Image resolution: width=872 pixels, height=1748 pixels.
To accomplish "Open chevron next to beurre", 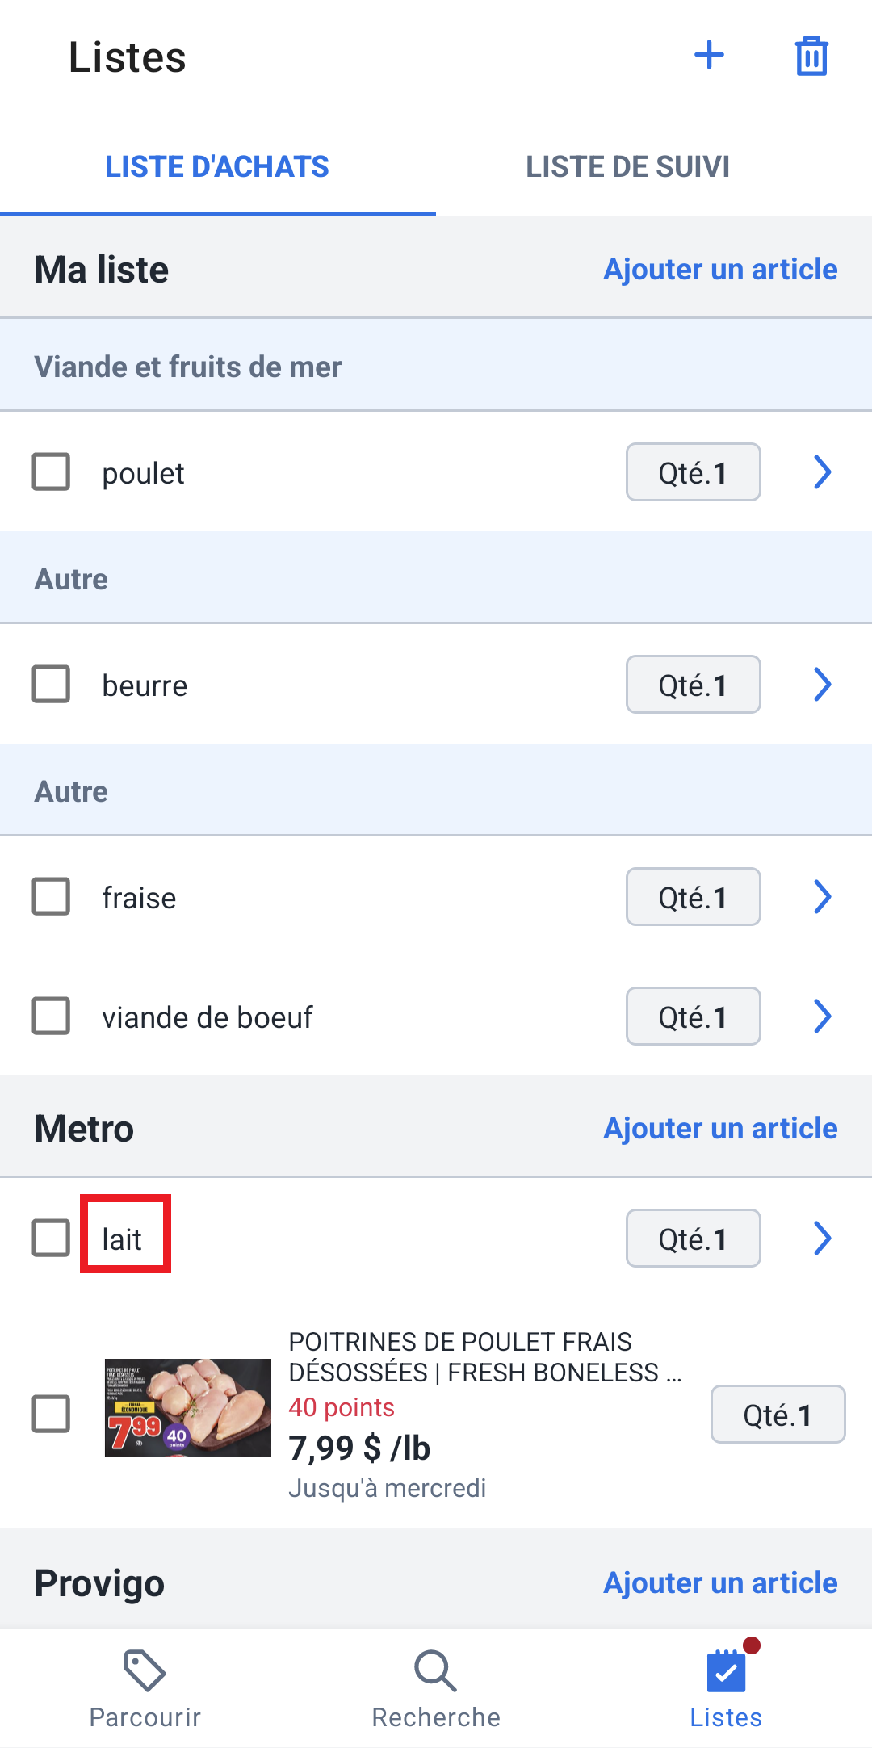I will click(x=822, y=684).
